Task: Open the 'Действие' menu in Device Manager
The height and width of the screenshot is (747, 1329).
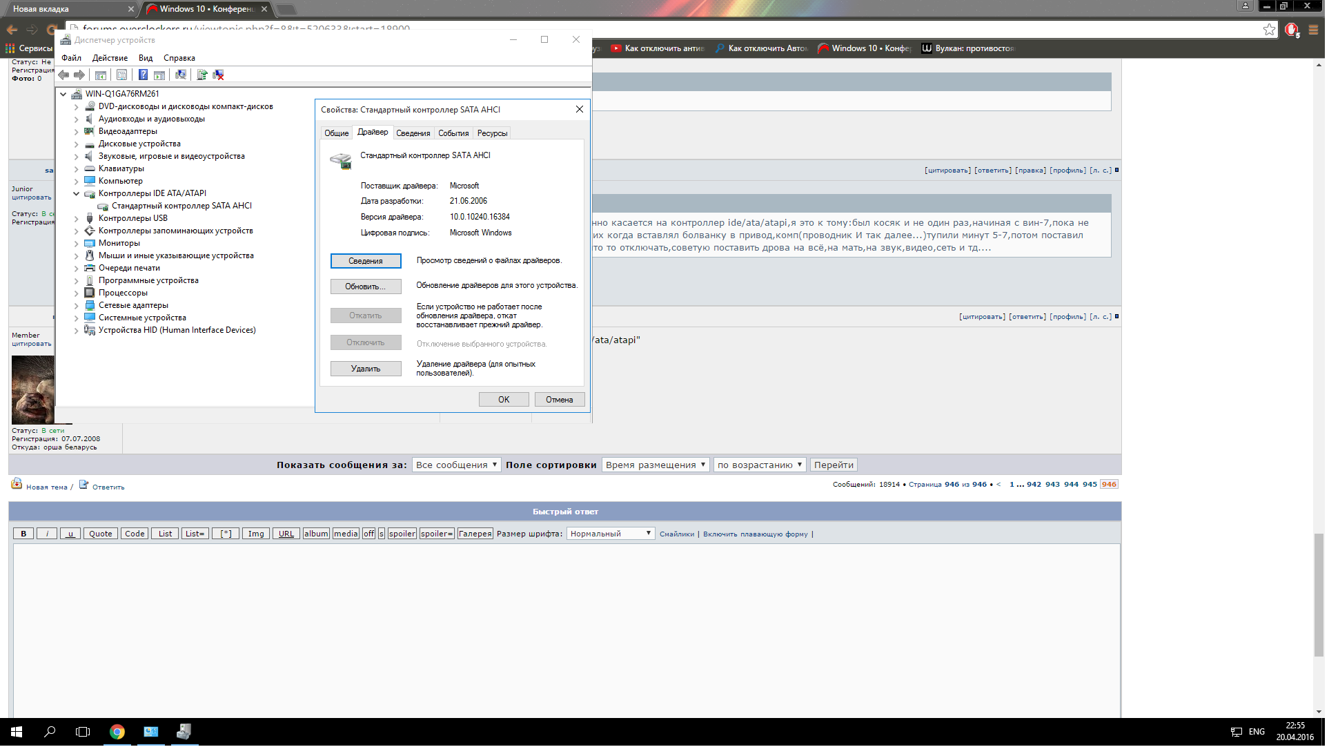Action: tap(110, 58)
